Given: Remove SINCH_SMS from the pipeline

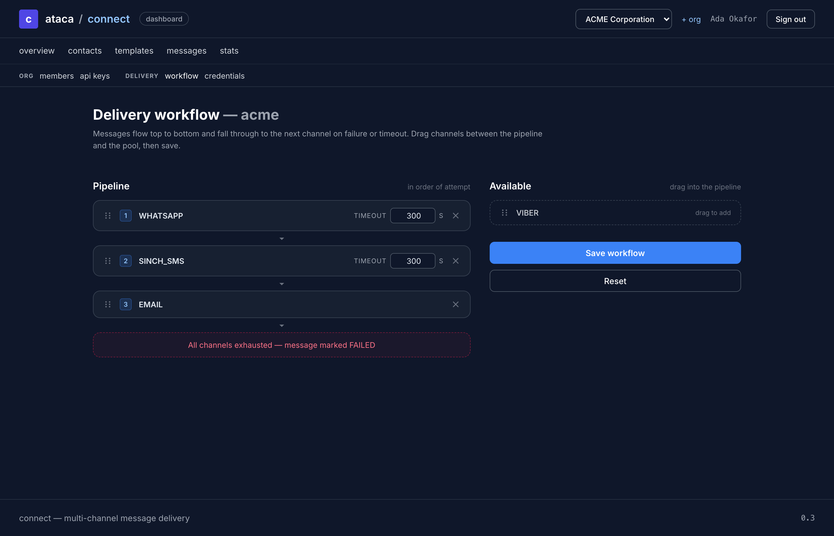Looking at the screenshot, I should click(x=456, y=261).
